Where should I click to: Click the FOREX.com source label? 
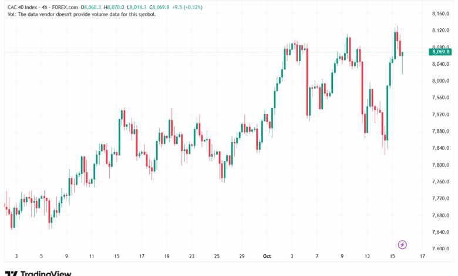click(65, 7)
